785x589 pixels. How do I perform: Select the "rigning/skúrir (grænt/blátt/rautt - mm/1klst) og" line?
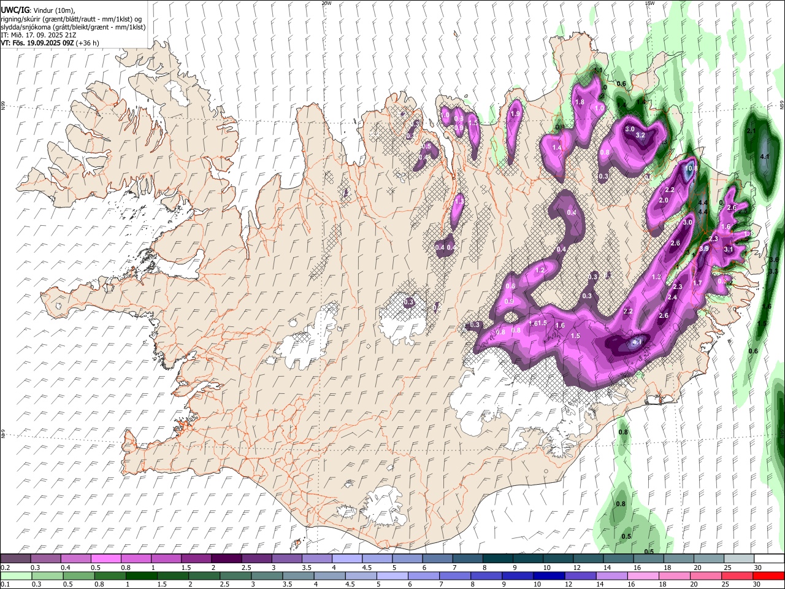click(71, 19)
